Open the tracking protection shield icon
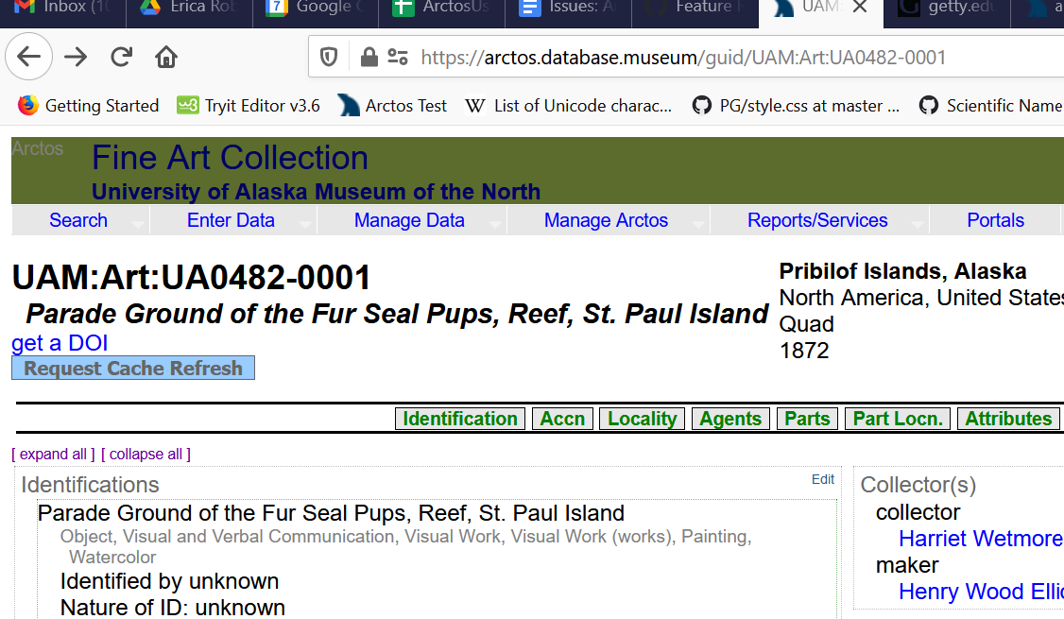The image size is (1064, 619). click(x=329, y=57)
